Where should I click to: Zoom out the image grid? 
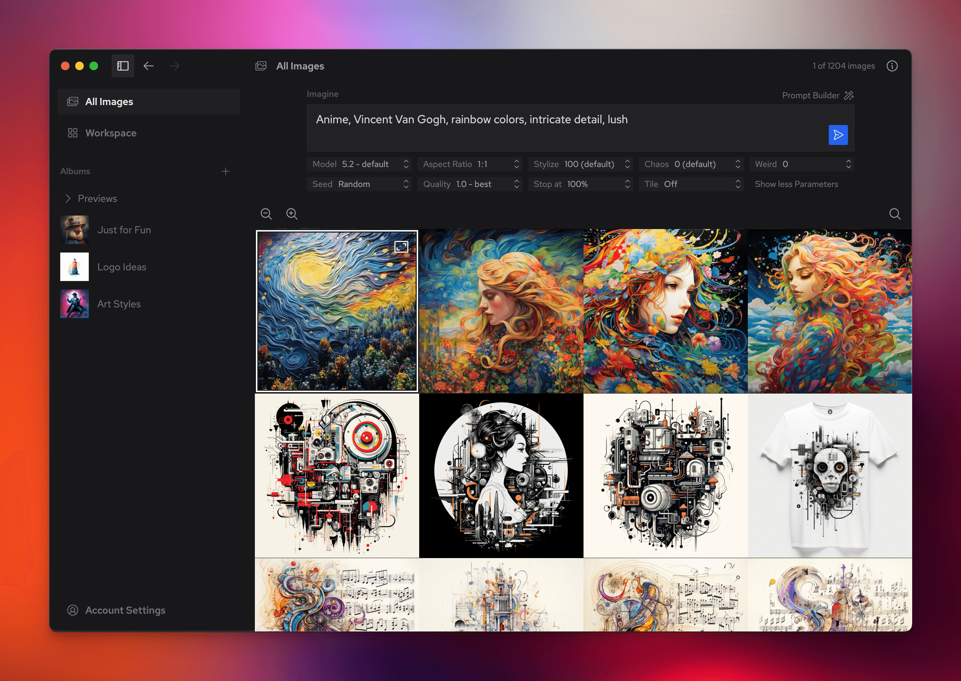click(x=266, y=214)
